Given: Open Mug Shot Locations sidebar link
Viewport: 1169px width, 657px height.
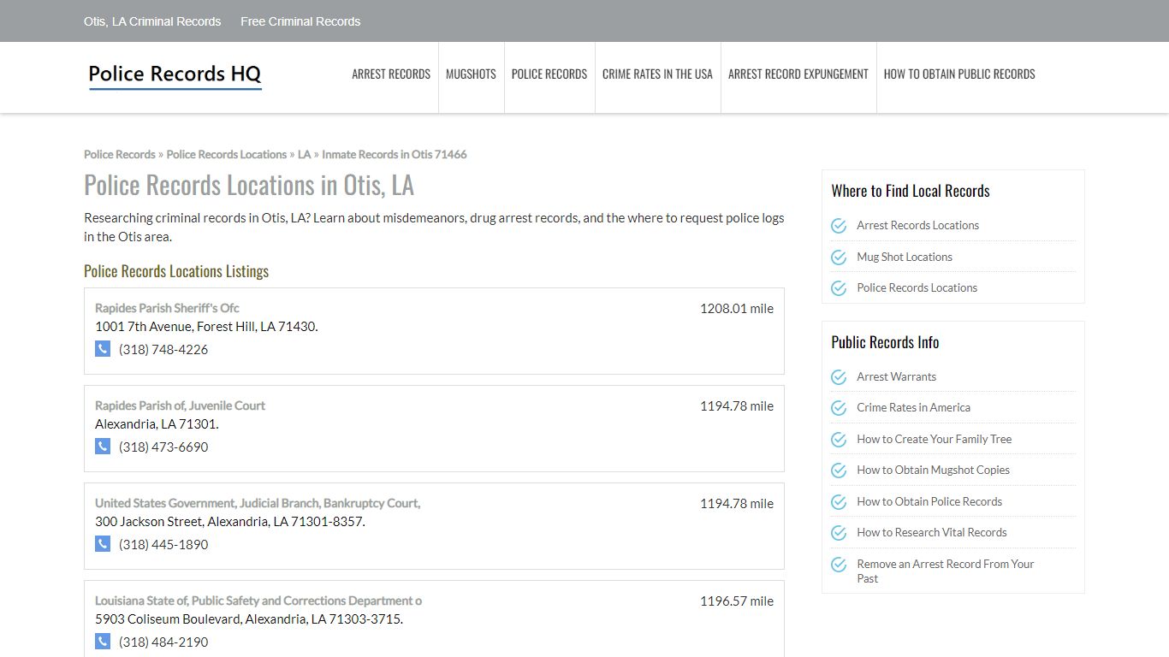Looking at the screenshot, I should coord(905,257).
